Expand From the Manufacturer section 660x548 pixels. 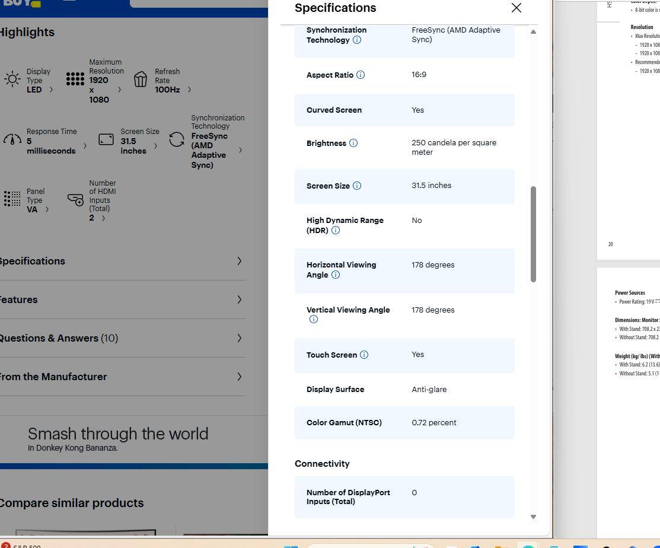(119, 377)
